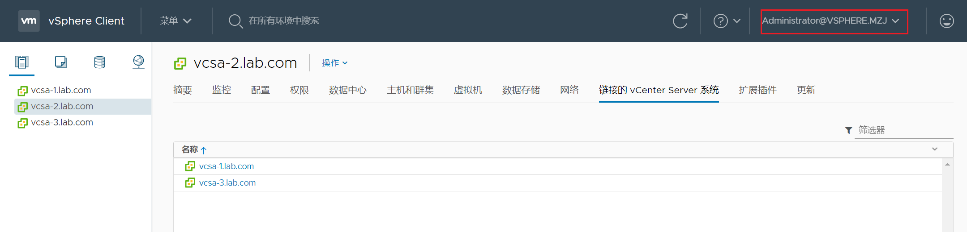This screenshot has height=232, width=967.
Task: Click the vcsa-1.lab.com icon in table row
Action: 190,166
